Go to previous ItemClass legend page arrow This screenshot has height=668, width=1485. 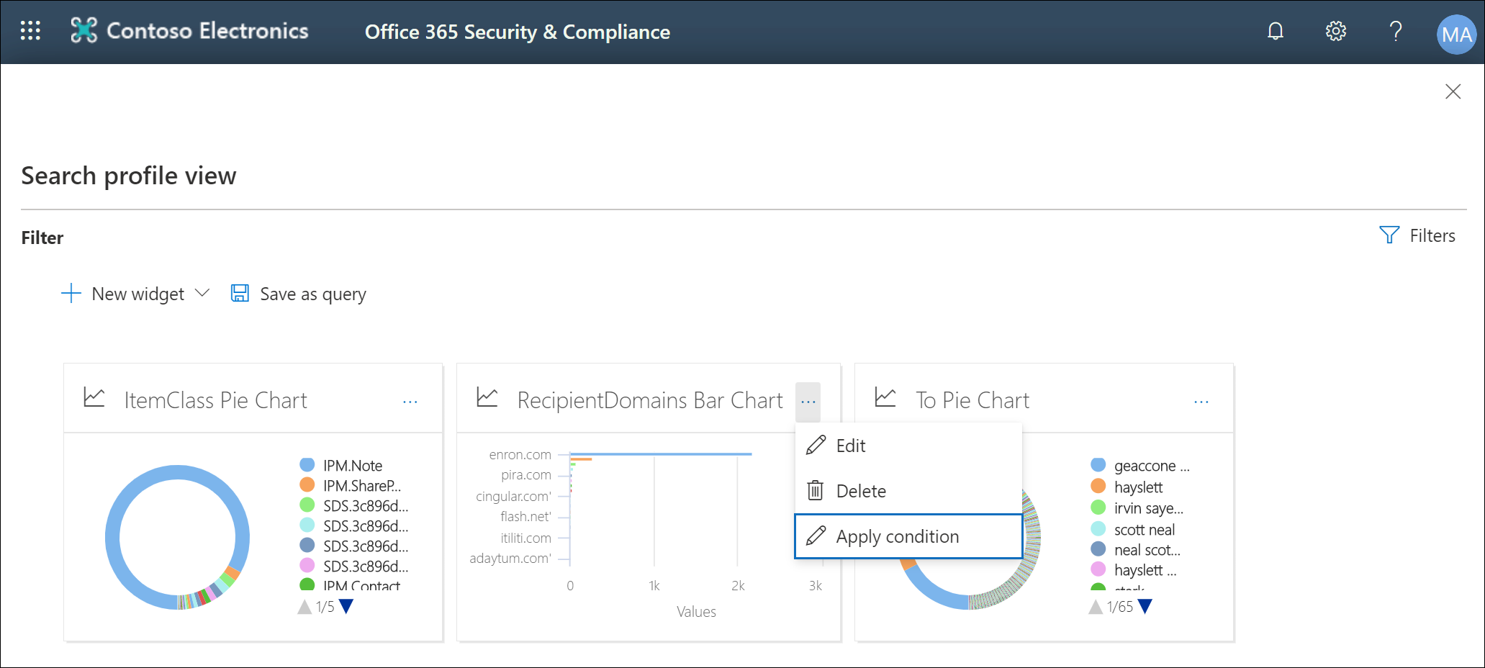[x=304, y=607]
